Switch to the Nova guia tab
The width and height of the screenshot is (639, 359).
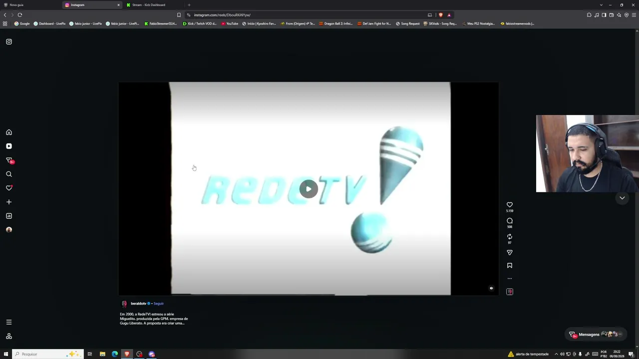[x=30, y=5]
